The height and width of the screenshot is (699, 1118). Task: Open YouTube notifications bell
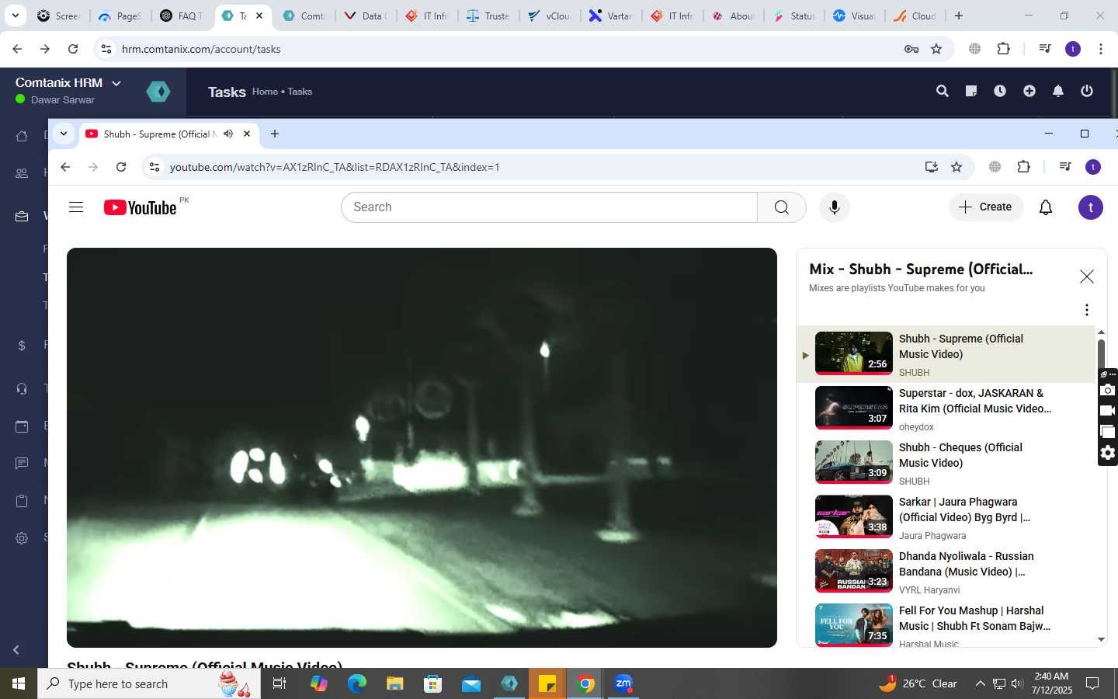(x=1046, y=207)
